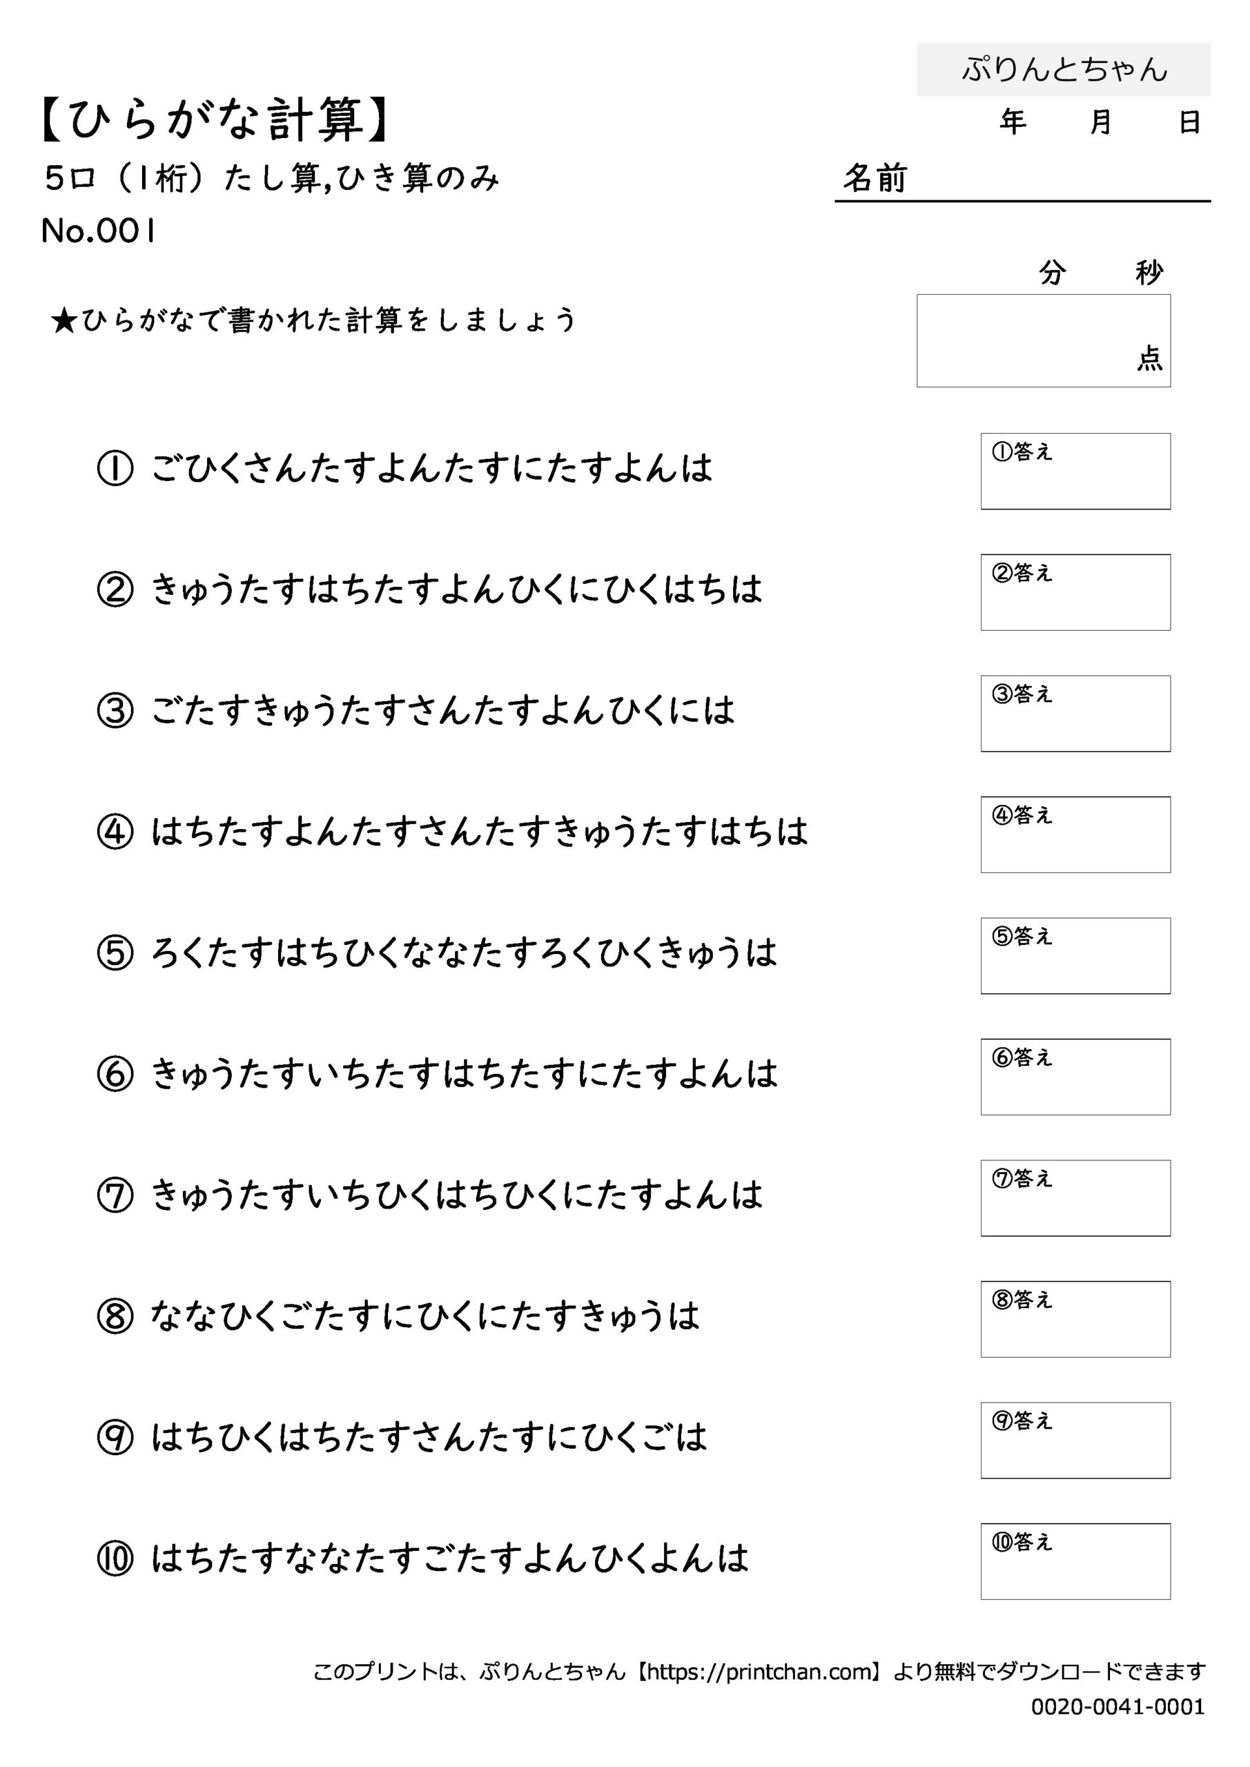Open the https://printchan.com link in the footer
Screen dimensions: 1250x1767
757,1672
